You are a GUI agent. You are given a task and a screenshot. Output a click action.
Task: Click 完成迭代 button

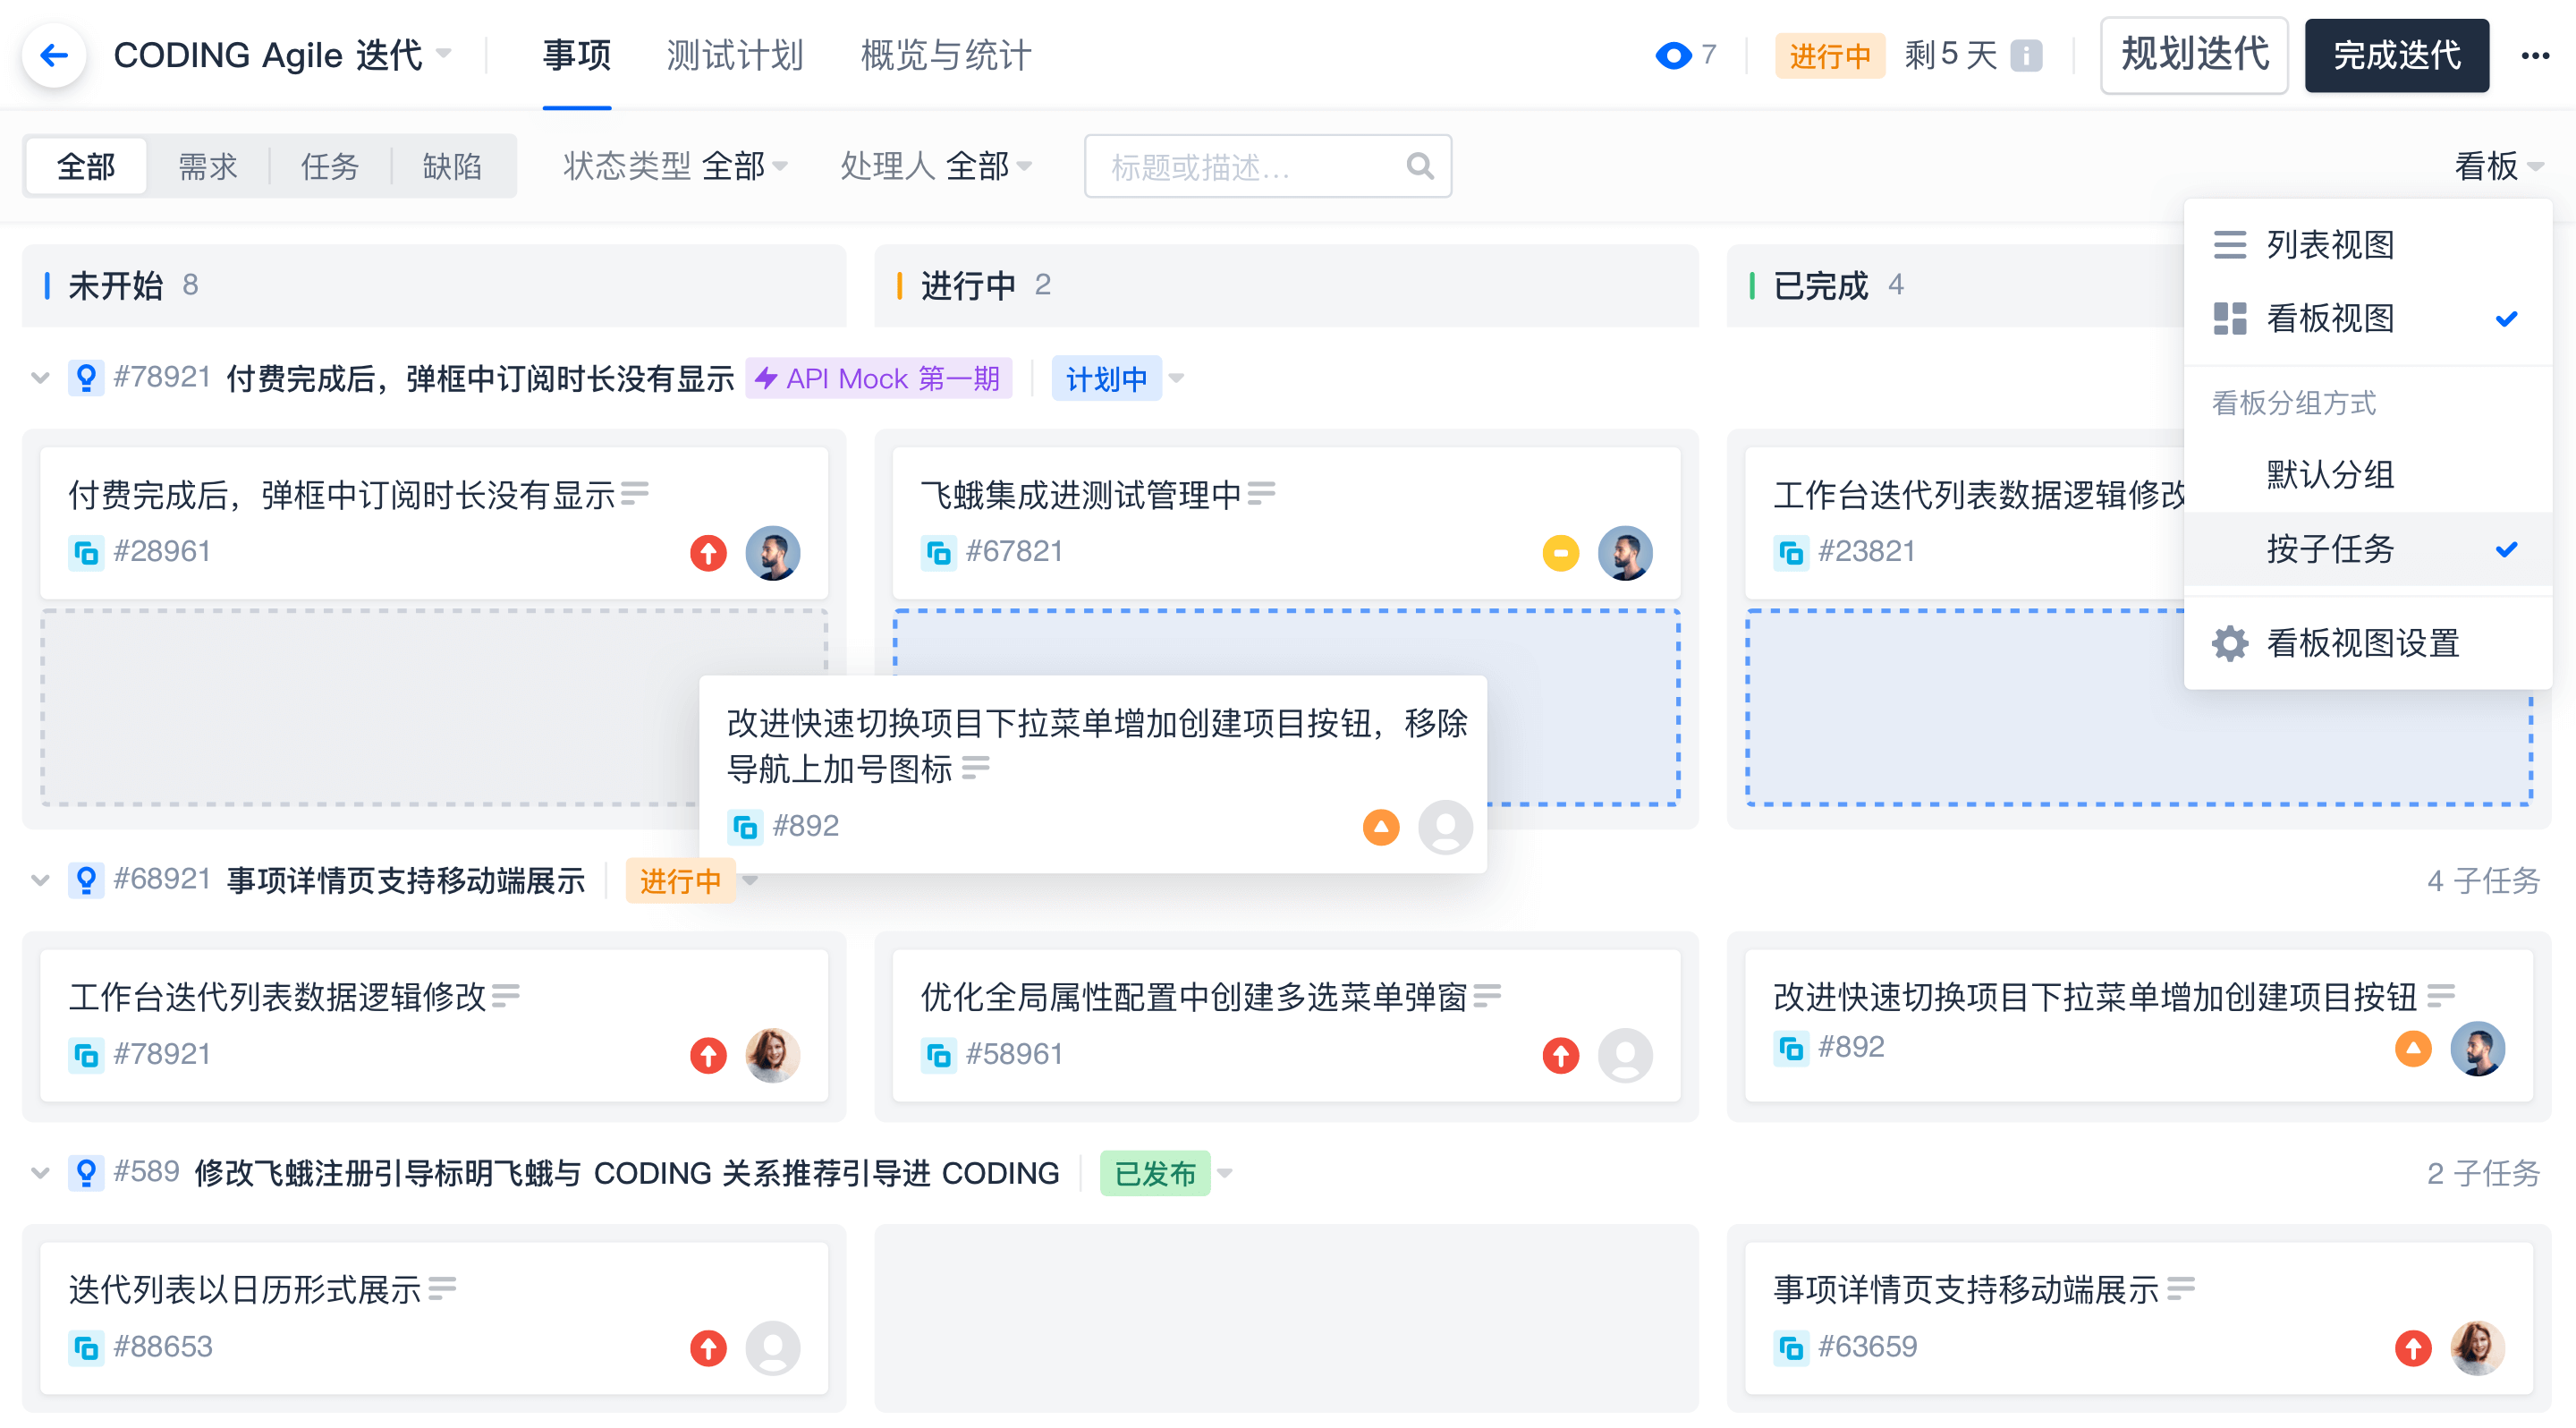[2396, 55]
